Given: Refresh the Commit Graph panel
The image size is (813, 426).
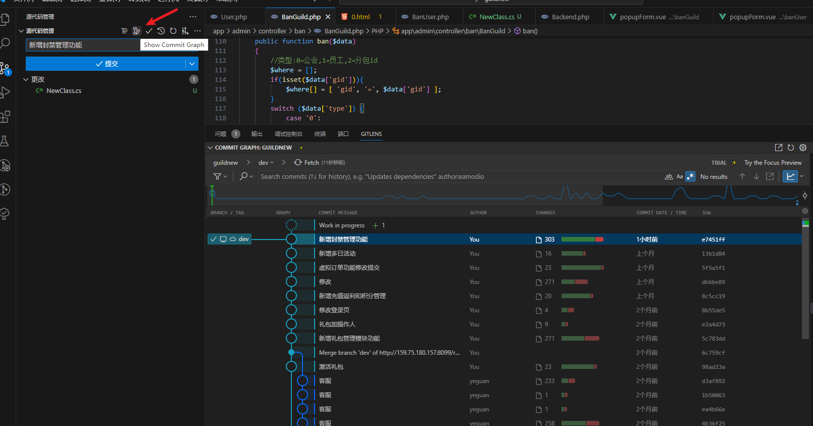Looking at the screenshot, I should point(791,148).
